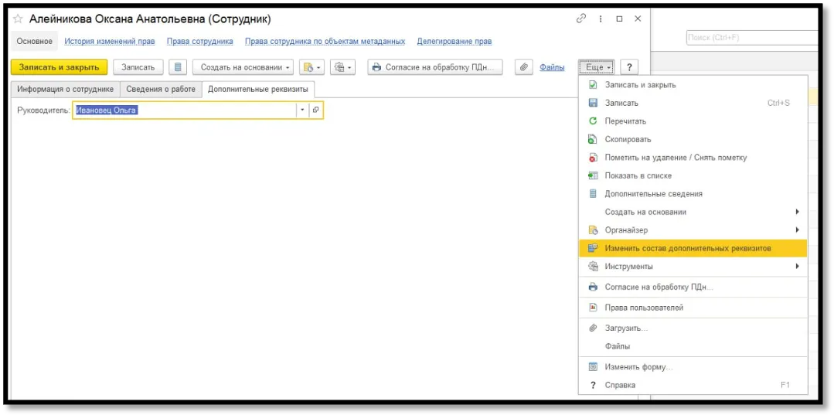The image size is (834, 415).
Task: Select Изменить состав дополнительных реквизитов menu item
Action: (x=687, y=248)
